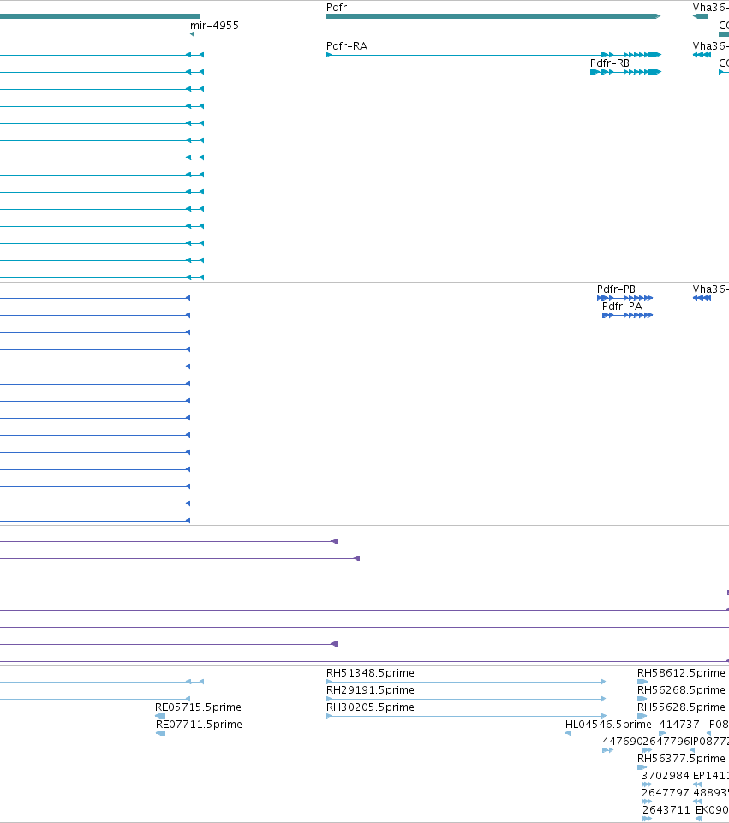Select the RH58612.5prime arrow glyph
Screen dimensions: 729x823
click(x=642, y=682)
